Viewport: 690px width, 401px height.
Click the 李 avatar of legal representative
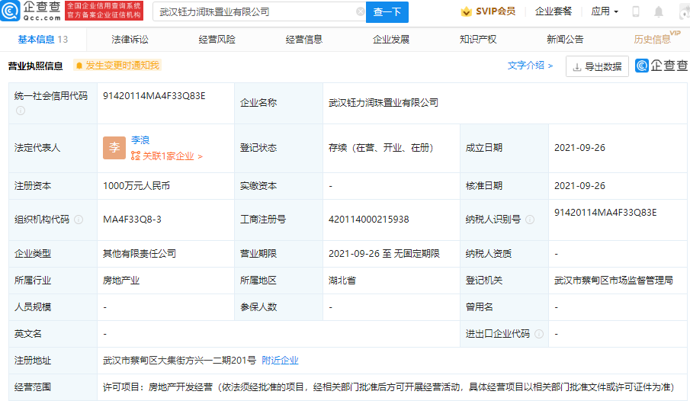pos(114,148)
